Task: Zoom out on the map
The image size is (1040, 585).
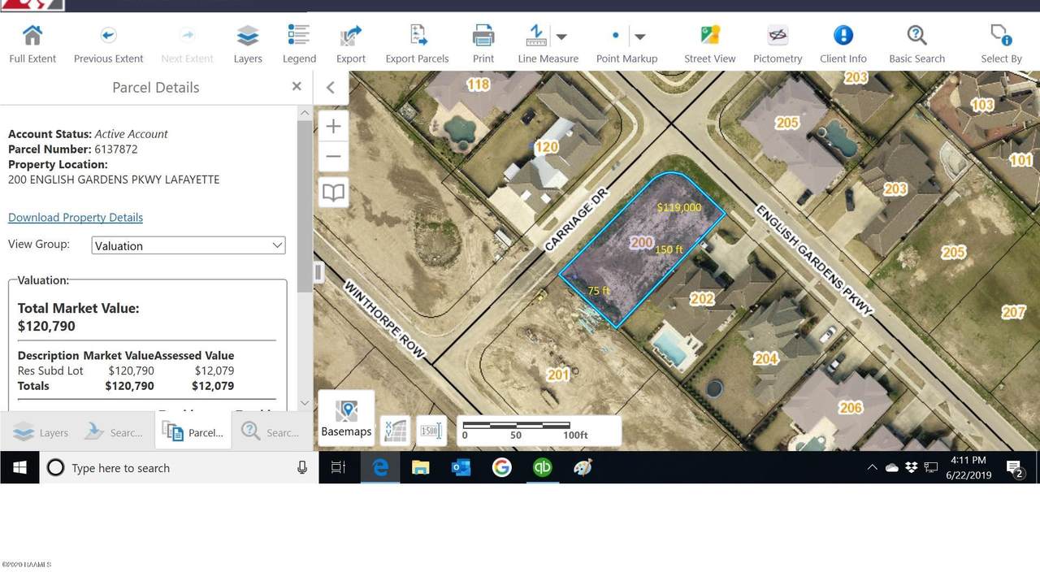Action: [x=333, y=156]
